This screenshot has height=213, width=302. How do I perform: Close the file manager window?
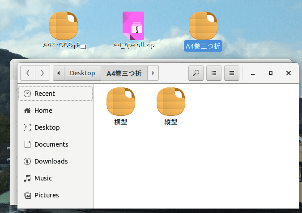[x=289, y=73]
